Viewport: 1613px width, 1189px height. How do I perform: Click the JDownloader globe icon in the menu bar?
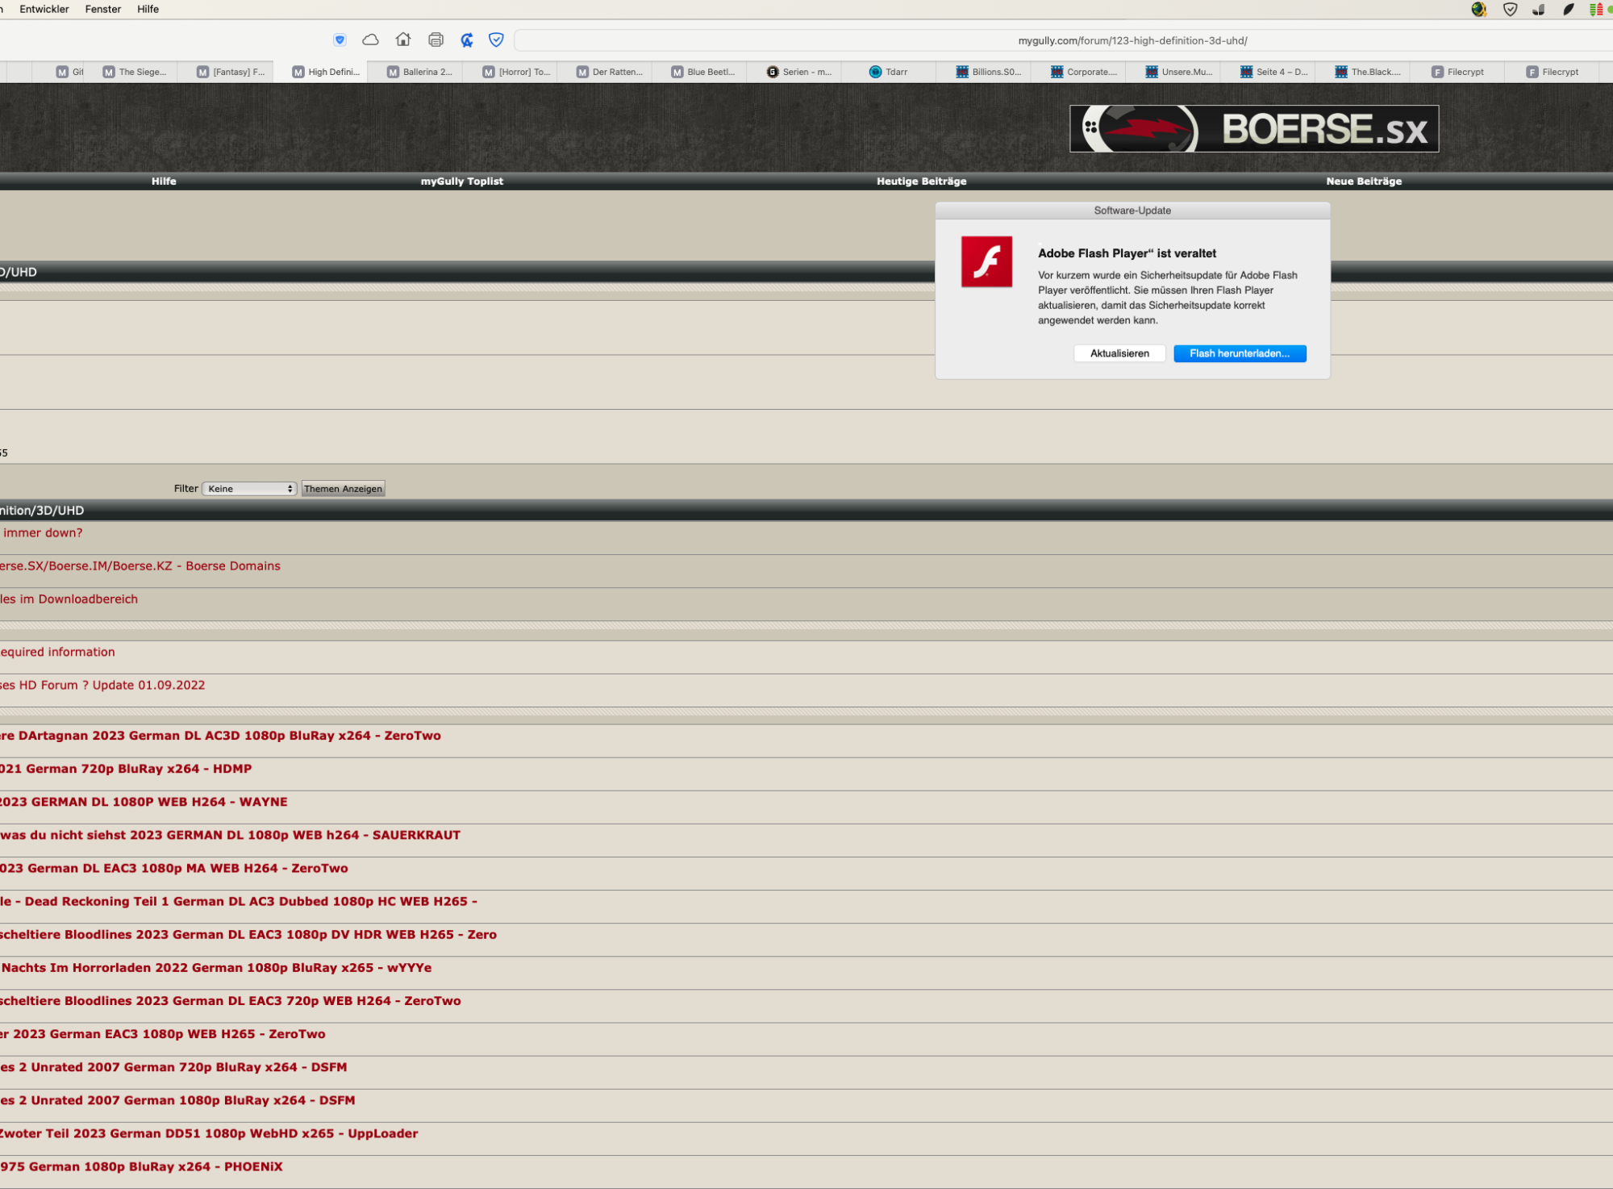tap(1479, 10)
